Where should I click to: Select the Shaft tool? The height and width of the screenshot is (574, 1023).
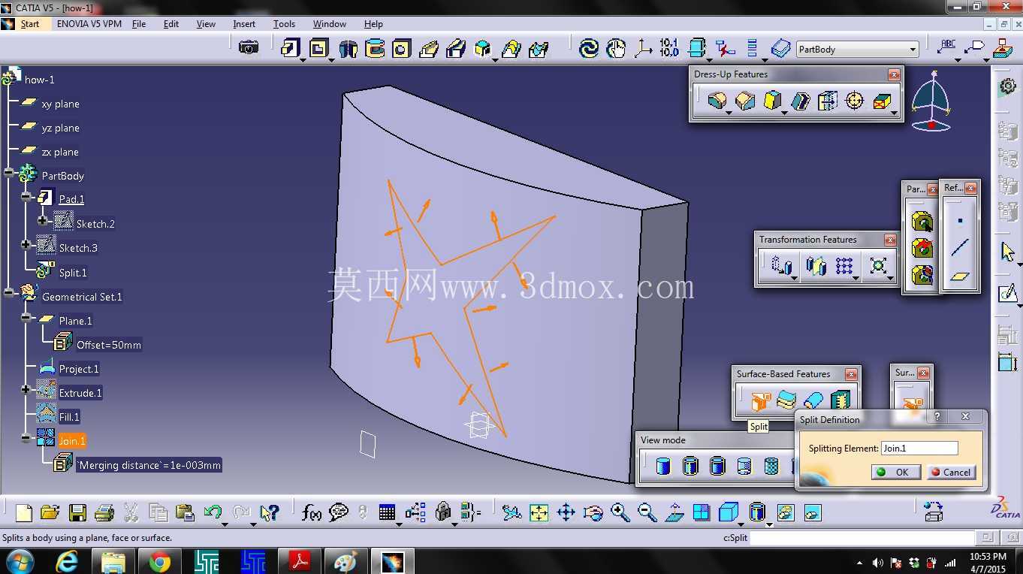pos(348,49)
